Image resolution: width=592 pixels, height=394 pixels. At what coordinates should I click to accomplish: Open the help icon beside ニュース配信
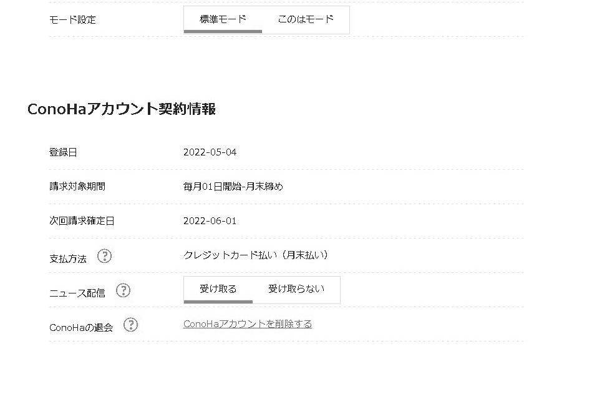point(124,290)
